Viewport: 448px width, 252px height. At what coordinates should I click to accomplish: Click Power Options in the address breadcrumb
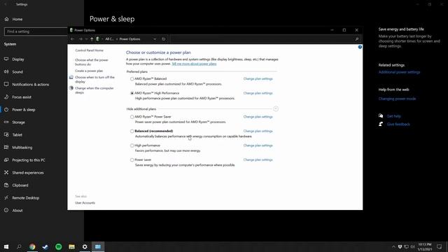[x=129, y=39]
